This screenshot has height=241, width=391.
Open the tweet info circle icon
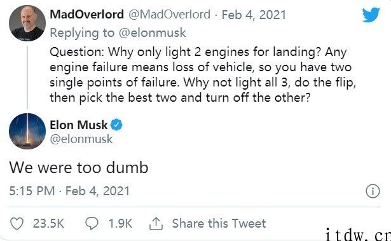[x=373, y=191]
